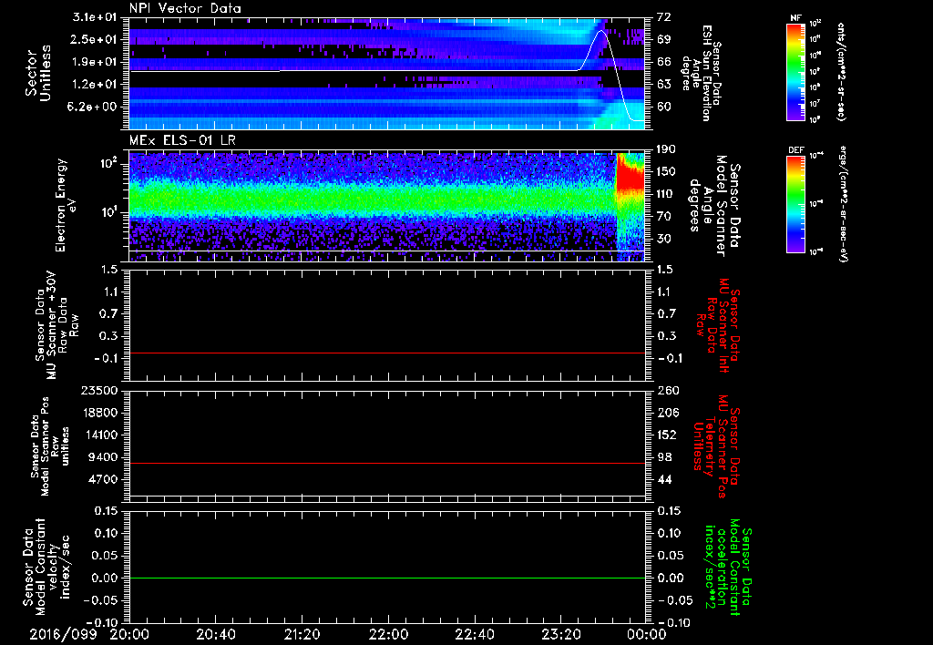Click the 'DEF' color bar title
The image size is (933, 645).
(x=795, y=150)
